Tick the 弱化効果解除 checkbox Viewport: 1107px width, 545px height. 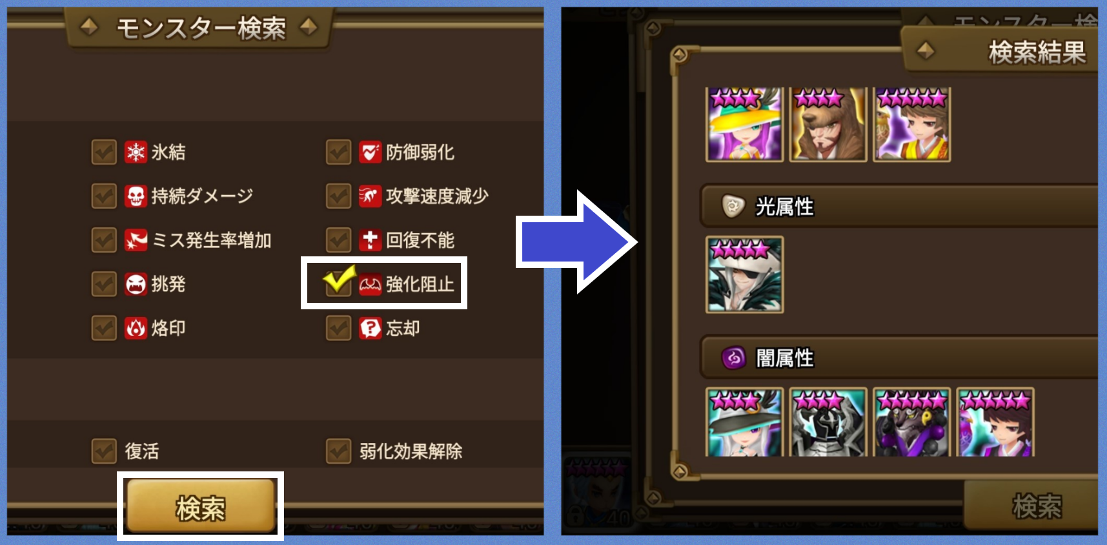[x=338, y=451]
